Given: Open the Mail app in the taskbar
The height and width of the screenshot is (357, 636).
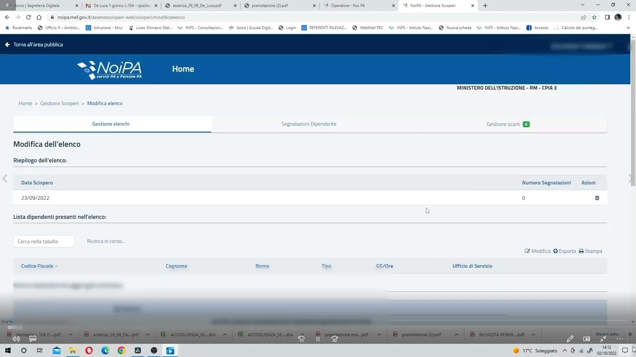Looking at the screenshot, I should [x=57, y=351].
